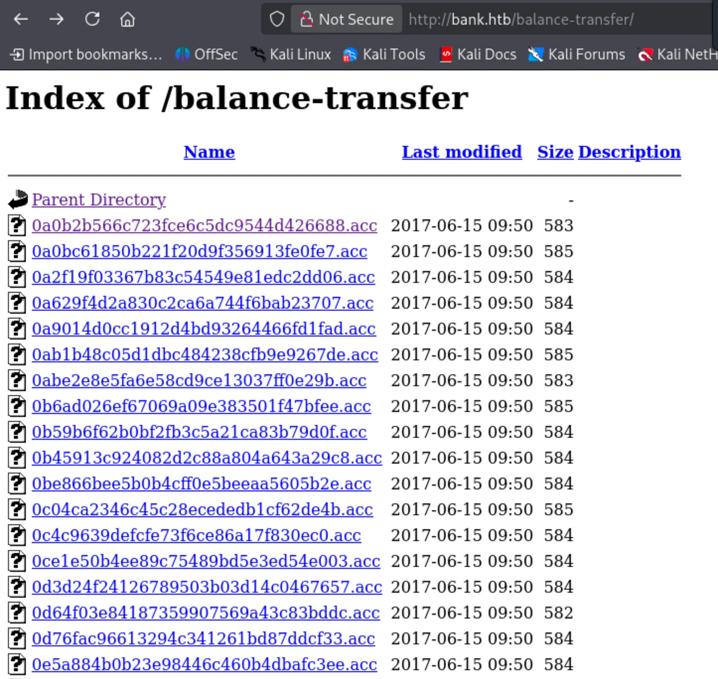Click the Not Secure connection indicator
Viewport: 718px width, 679px height.
347,19
